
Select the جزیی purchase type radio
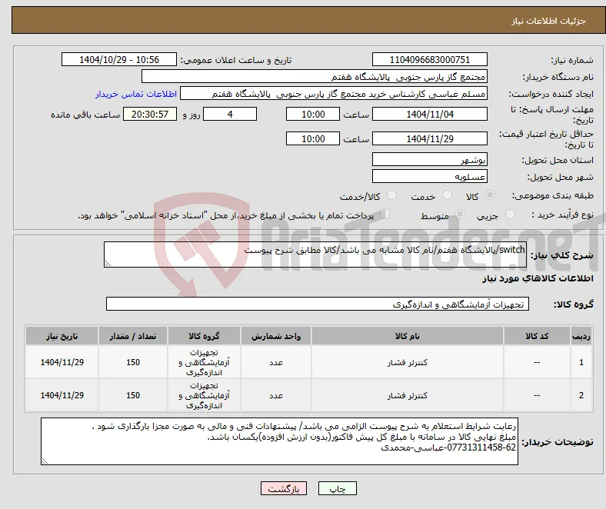click(510, 215)
